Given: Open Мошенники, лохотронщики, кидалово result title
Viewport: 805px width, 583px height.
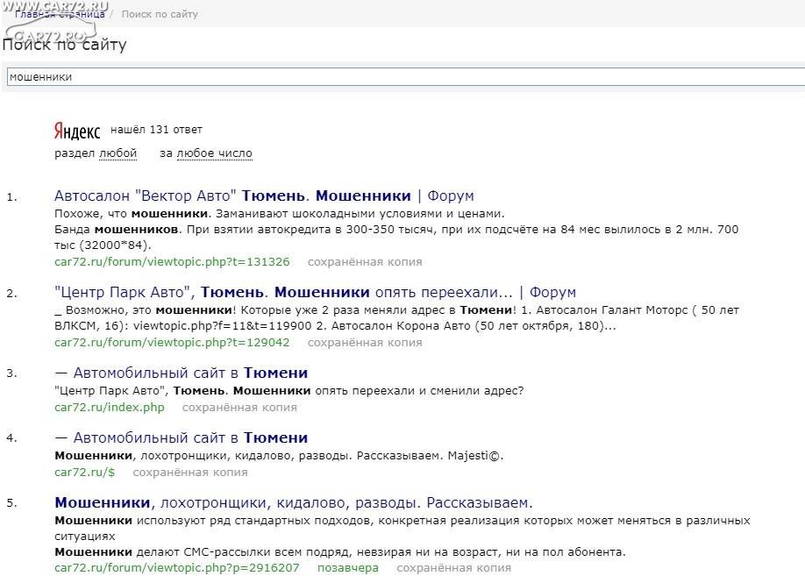Looking at the screenshot, I should [x=294, y=502].
